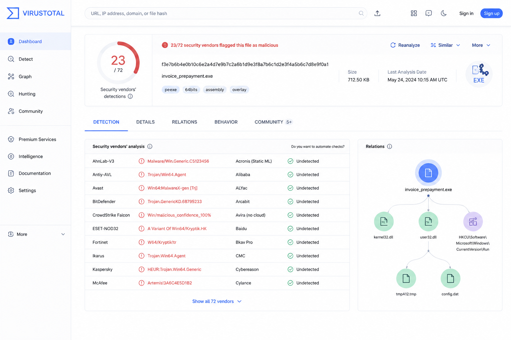Expand Show all 72 vendors
This screenshot has height=340, width=511.
(217, 301)
